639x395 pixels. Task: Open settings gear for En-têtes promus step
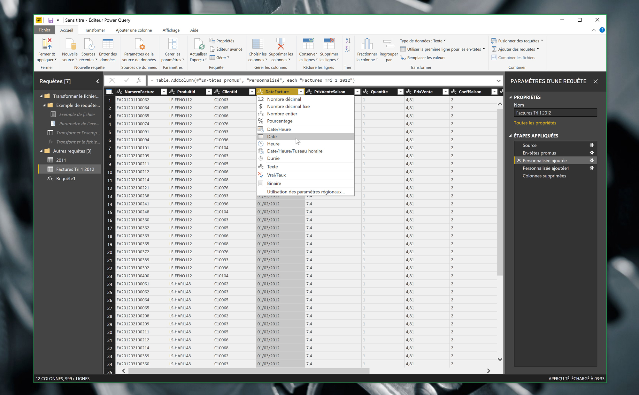[x=592, y=153]
